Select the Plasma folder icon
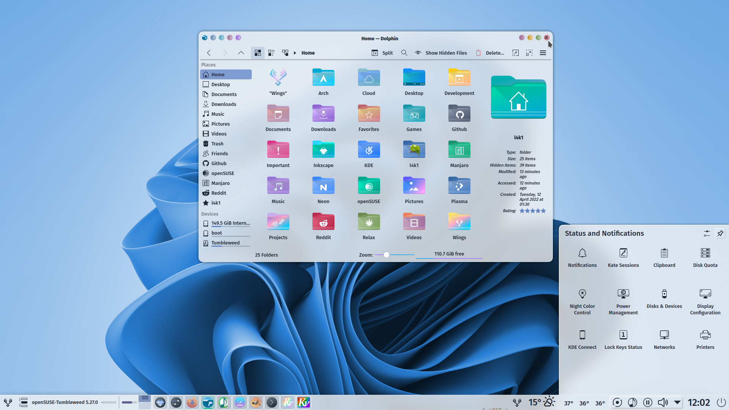This screenshot has height=410, width=729. (459, 186)
